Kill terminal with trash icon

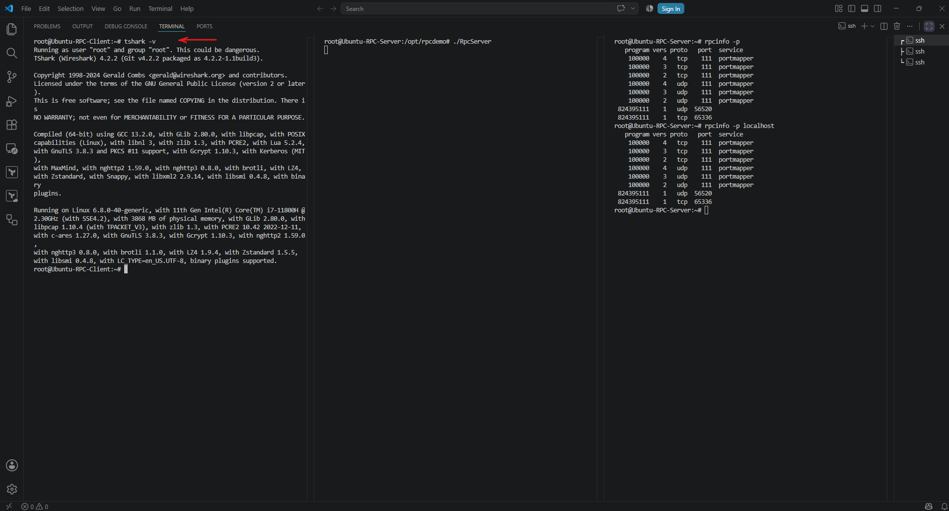pyautogui.click(x=897, y=26)
